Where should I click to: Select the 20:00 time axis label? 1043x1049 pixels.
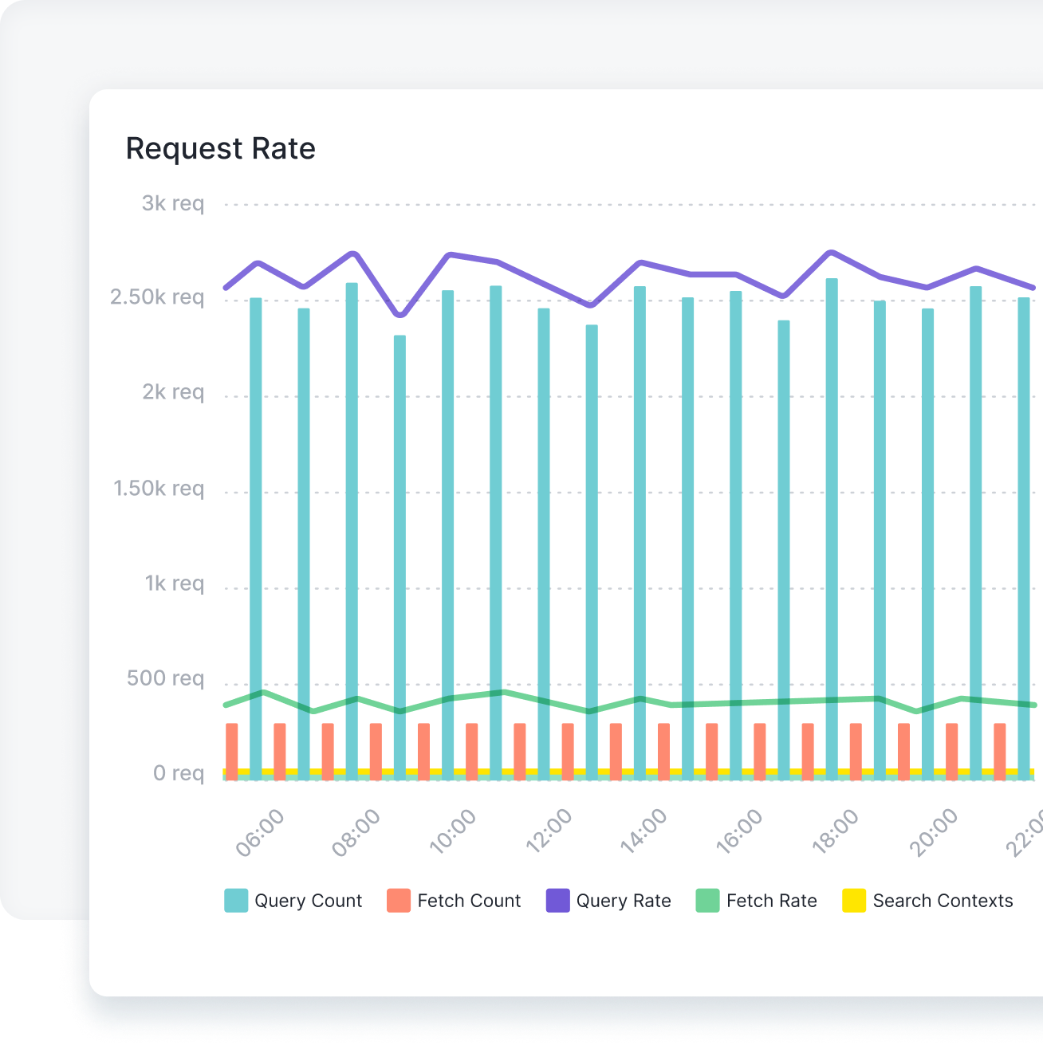[x=933, y=833]
